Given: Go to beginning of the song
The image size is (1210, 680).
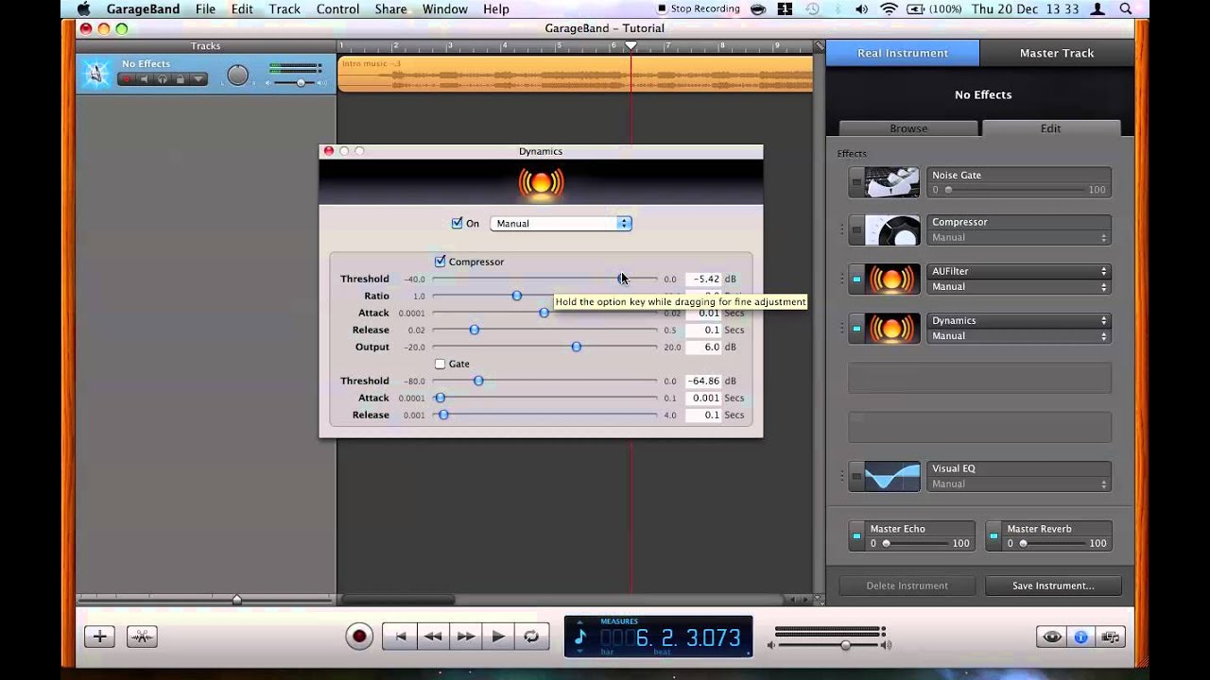Looking at the screenshot, I should [400, 637].
